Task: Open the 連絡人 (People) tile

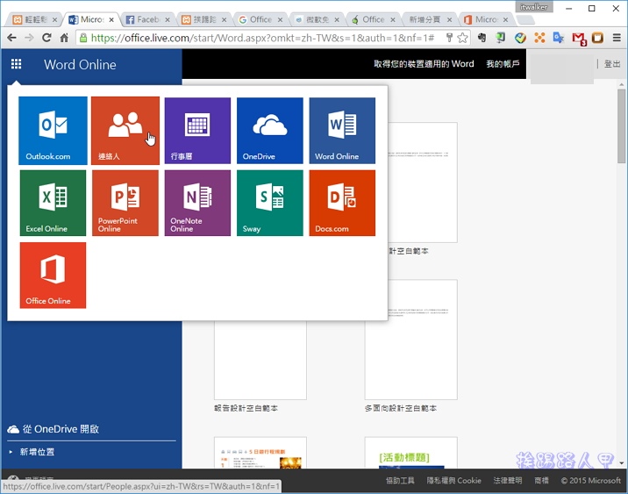Action: (125, 131)
